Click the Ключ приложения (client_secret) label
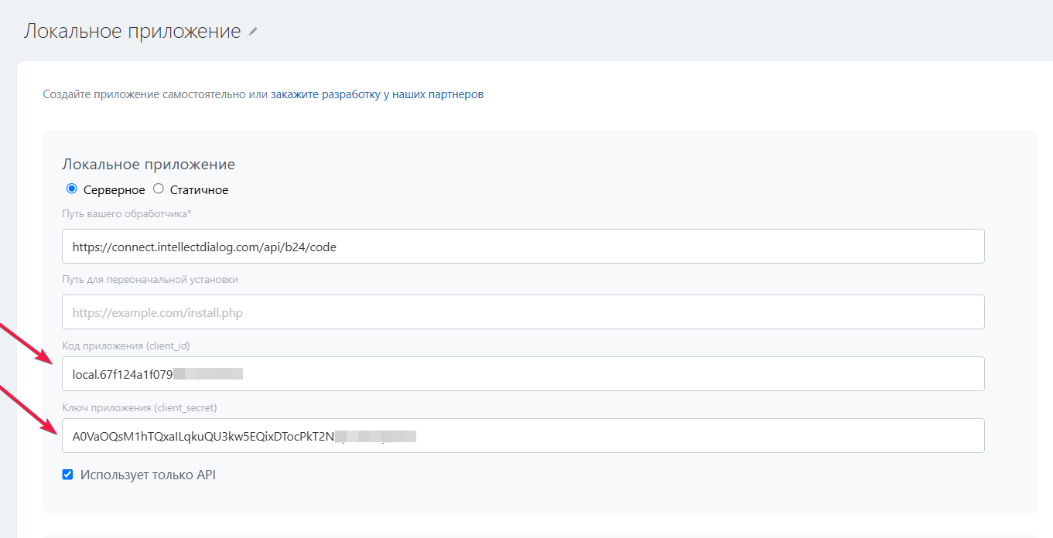The height and width of the screenshot is (538, 1053). 139,407
